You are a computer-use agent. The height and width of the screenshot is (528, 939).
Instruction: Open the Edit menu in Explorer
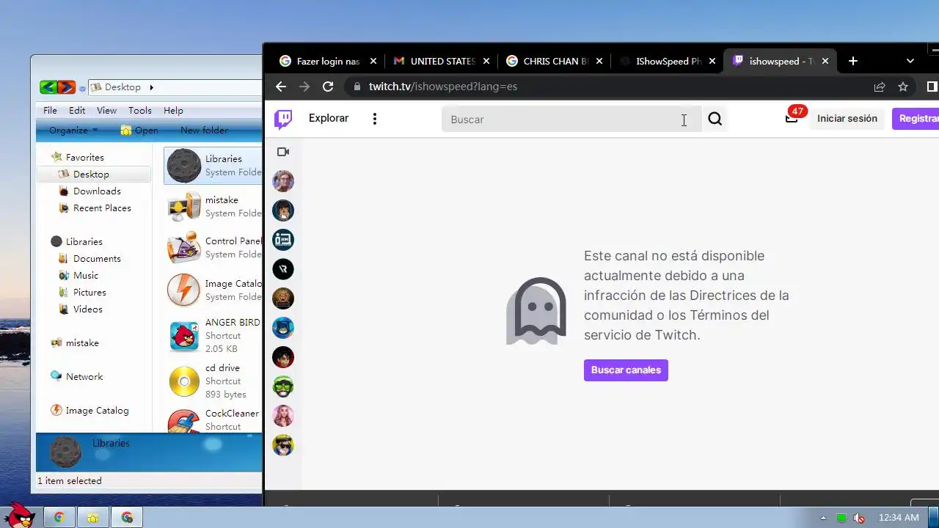coord(77,111)
